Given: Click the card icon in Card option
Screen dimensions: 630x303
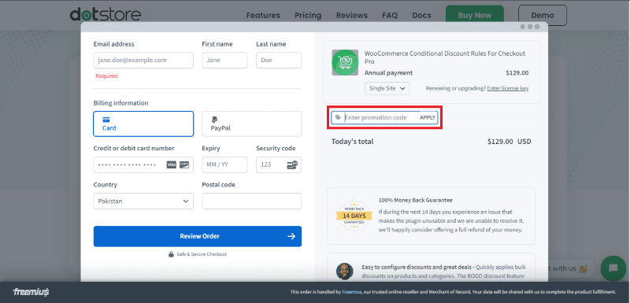Looking at the screenshot, I should 106,120.
